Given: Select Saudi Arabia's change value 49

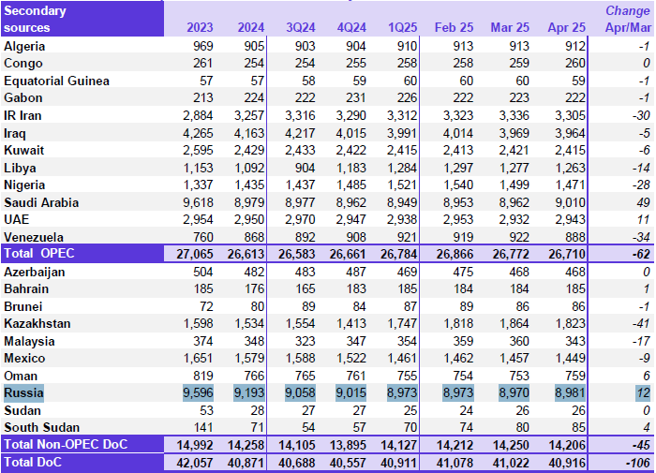Looking at the screenshot, I should (642, 202).
